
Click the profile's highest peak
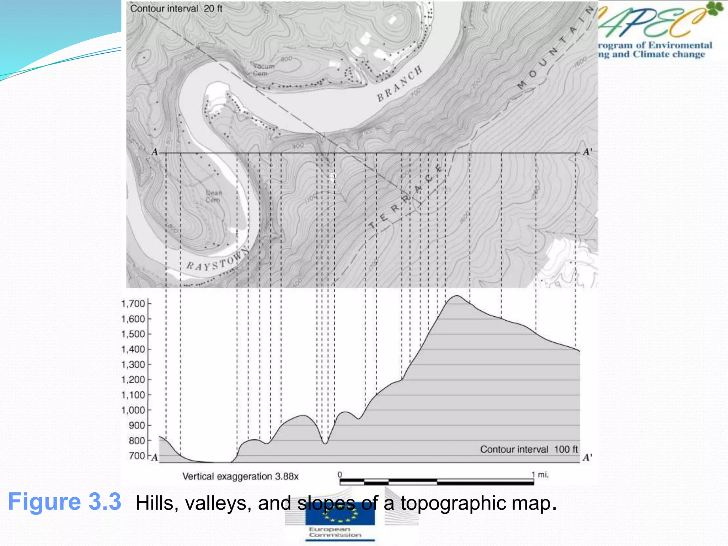coord(457,296)
